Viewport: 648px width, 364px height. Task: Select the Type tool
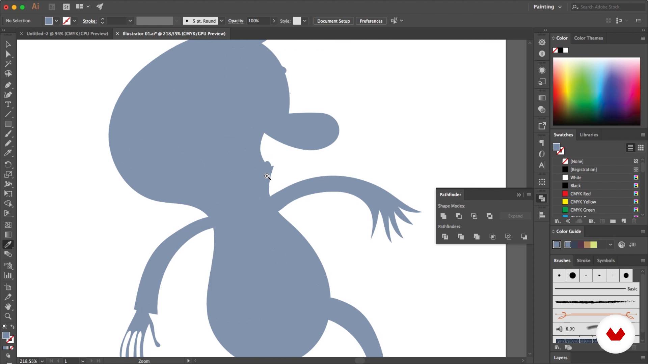coord(8,104)
